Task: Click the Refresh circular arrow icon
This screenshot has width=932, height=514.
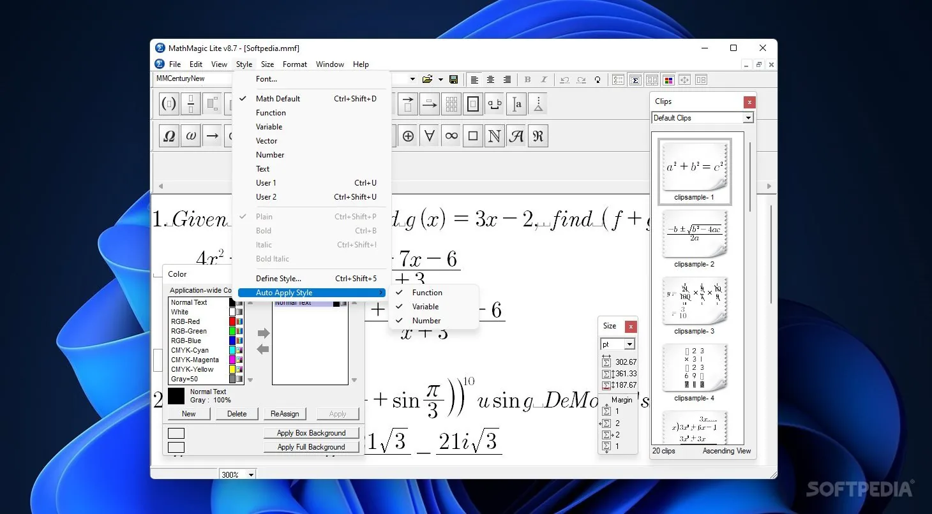Action: 598,80
